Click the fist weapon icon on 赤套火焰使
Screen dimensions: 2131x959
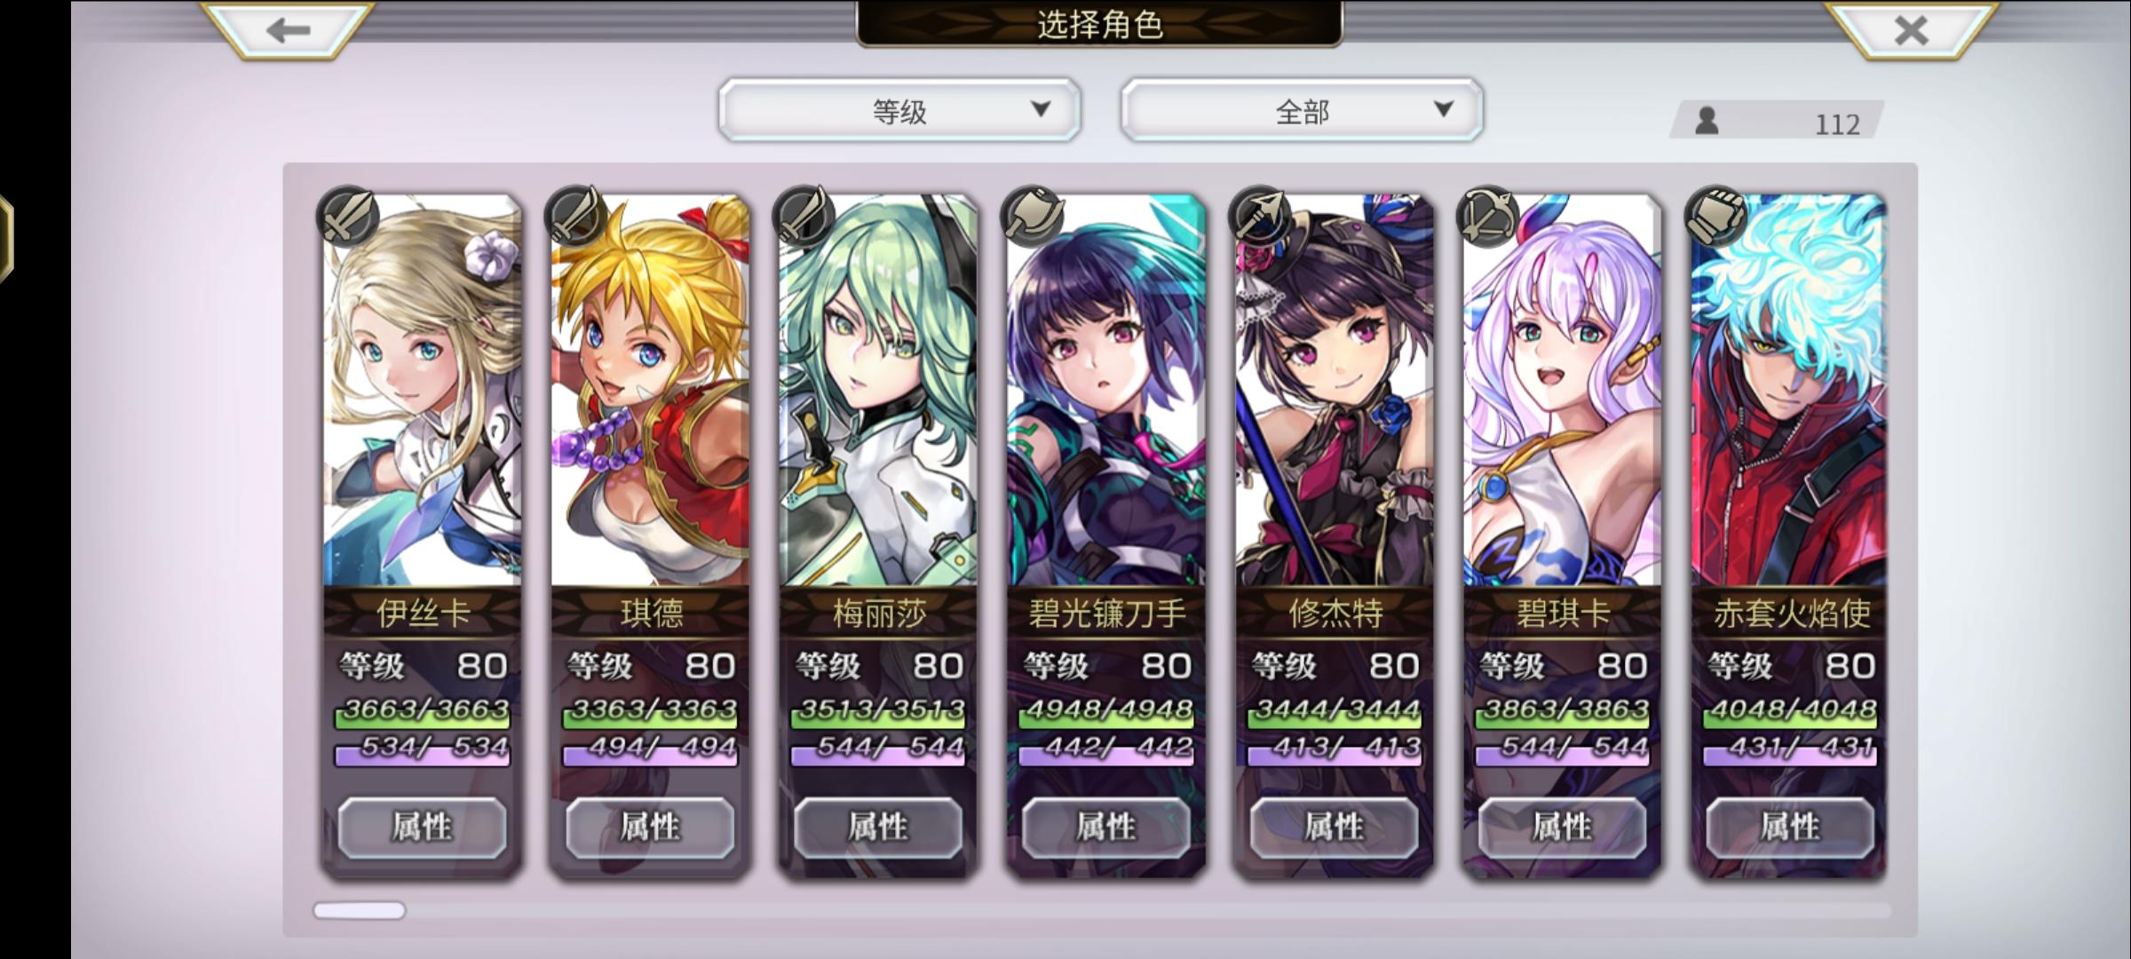click(1716, 216)
